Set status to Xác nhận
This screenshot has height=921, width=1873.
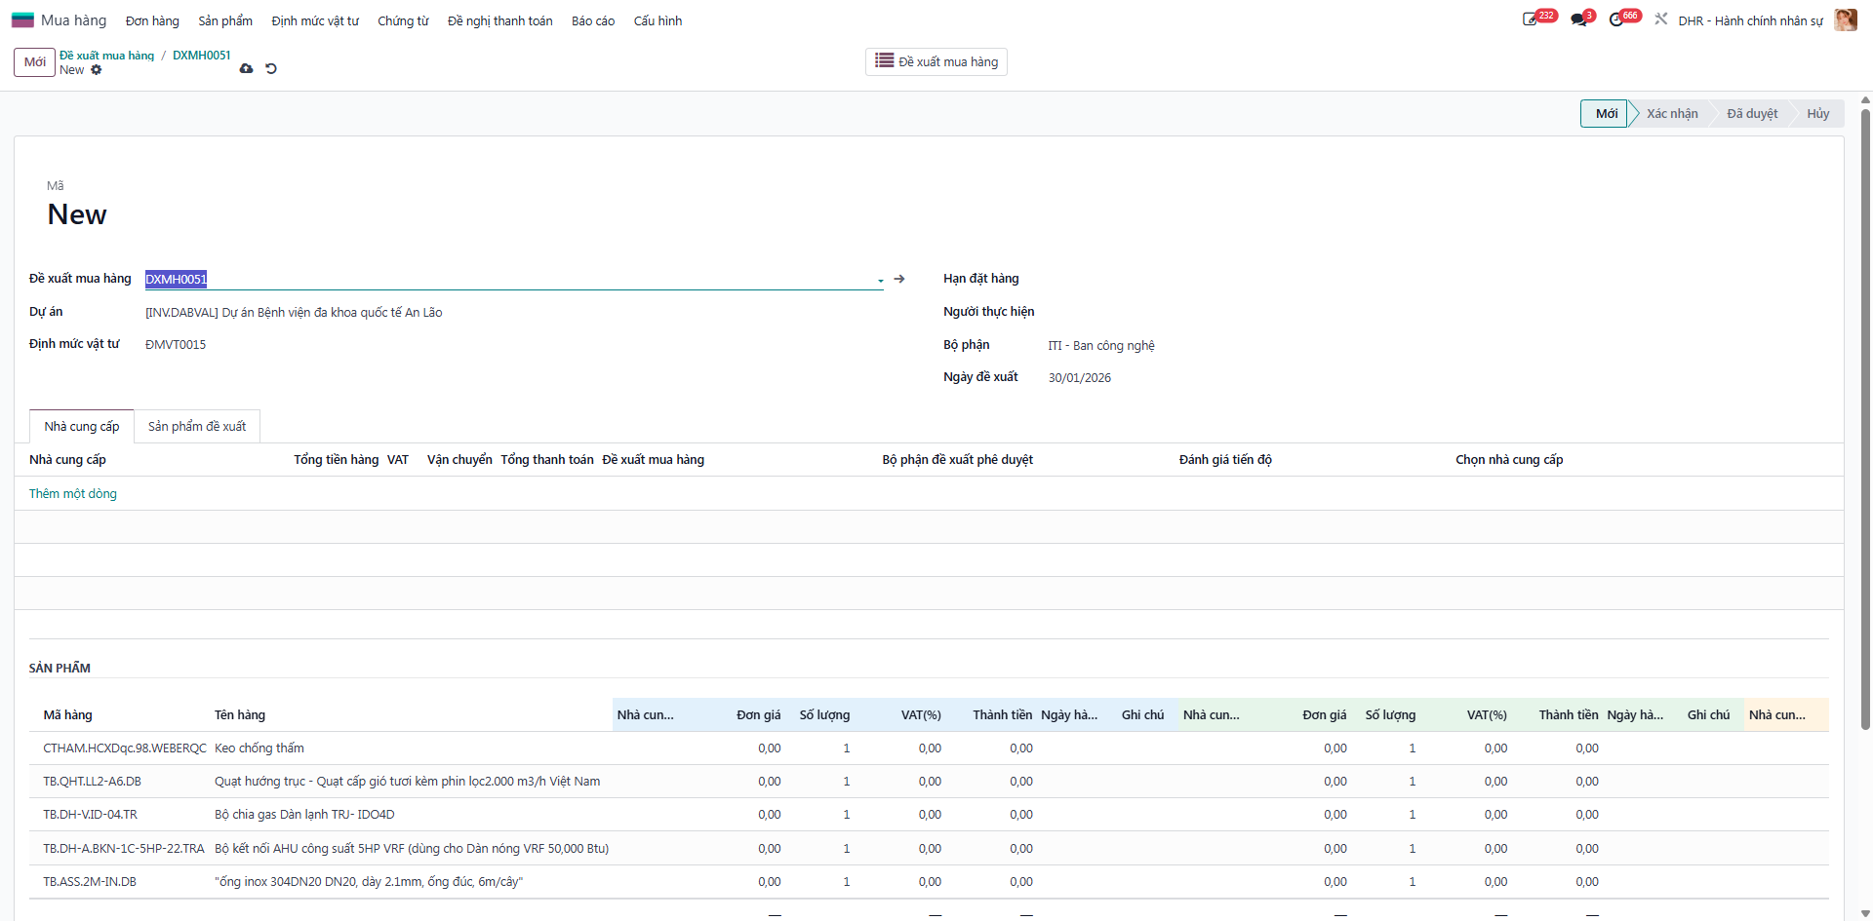click(x=1672, y=114)
